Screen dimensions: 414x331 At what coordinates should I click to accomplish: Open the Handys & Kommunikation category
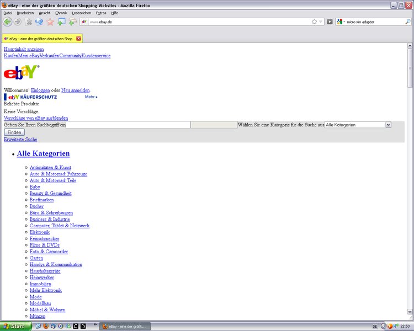click(56, 264)
